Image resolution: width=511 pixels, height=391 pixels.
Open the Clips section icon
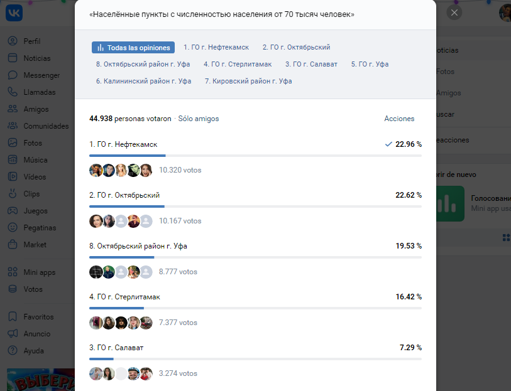coord(13,194)
